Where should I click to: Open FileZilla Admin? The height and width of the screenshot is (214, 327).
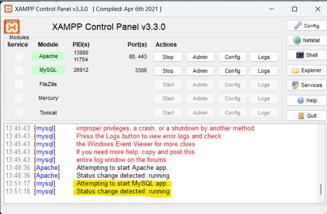click(x=200, y=85)
